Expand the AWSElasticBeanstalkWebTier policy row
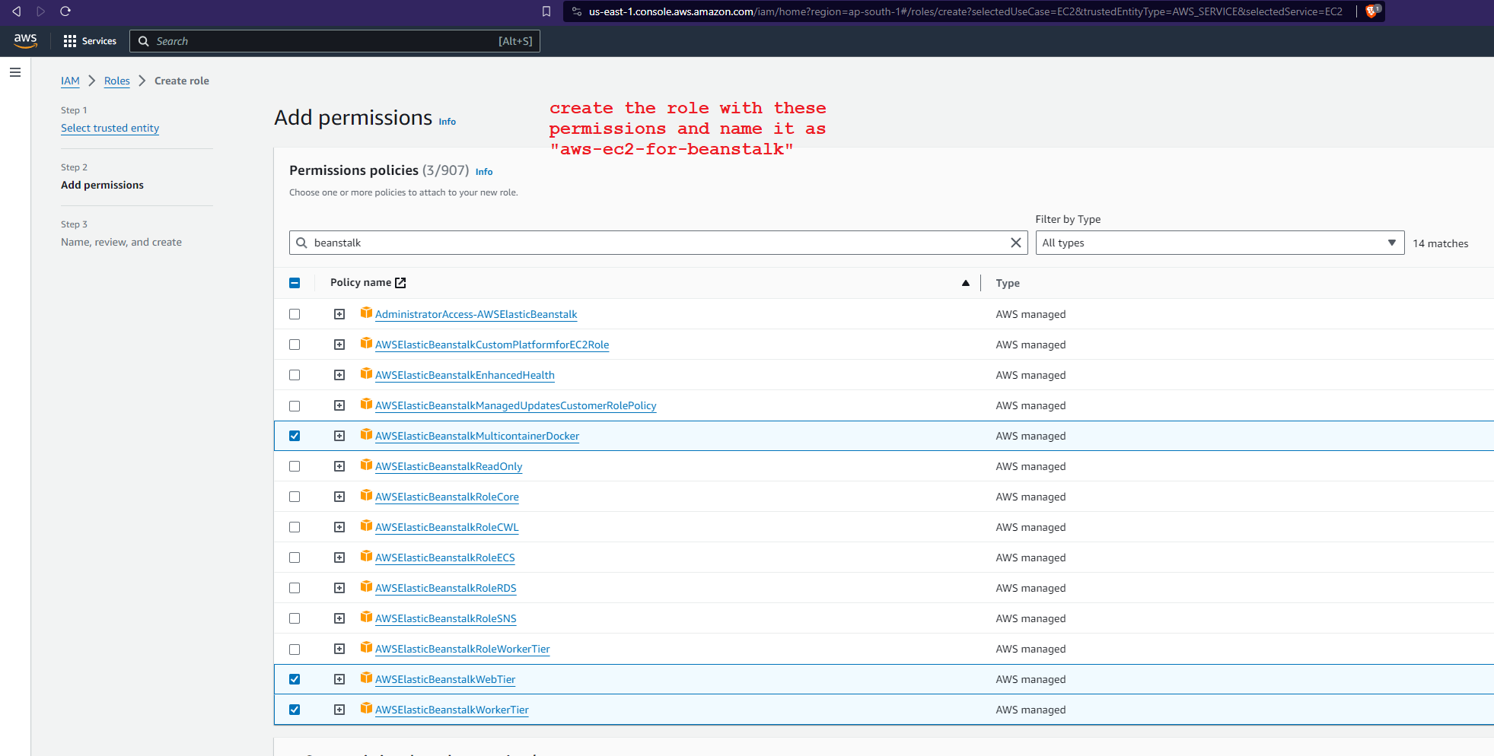The width and height of the screenshot is (1494, 756). [x=339, y=679]
